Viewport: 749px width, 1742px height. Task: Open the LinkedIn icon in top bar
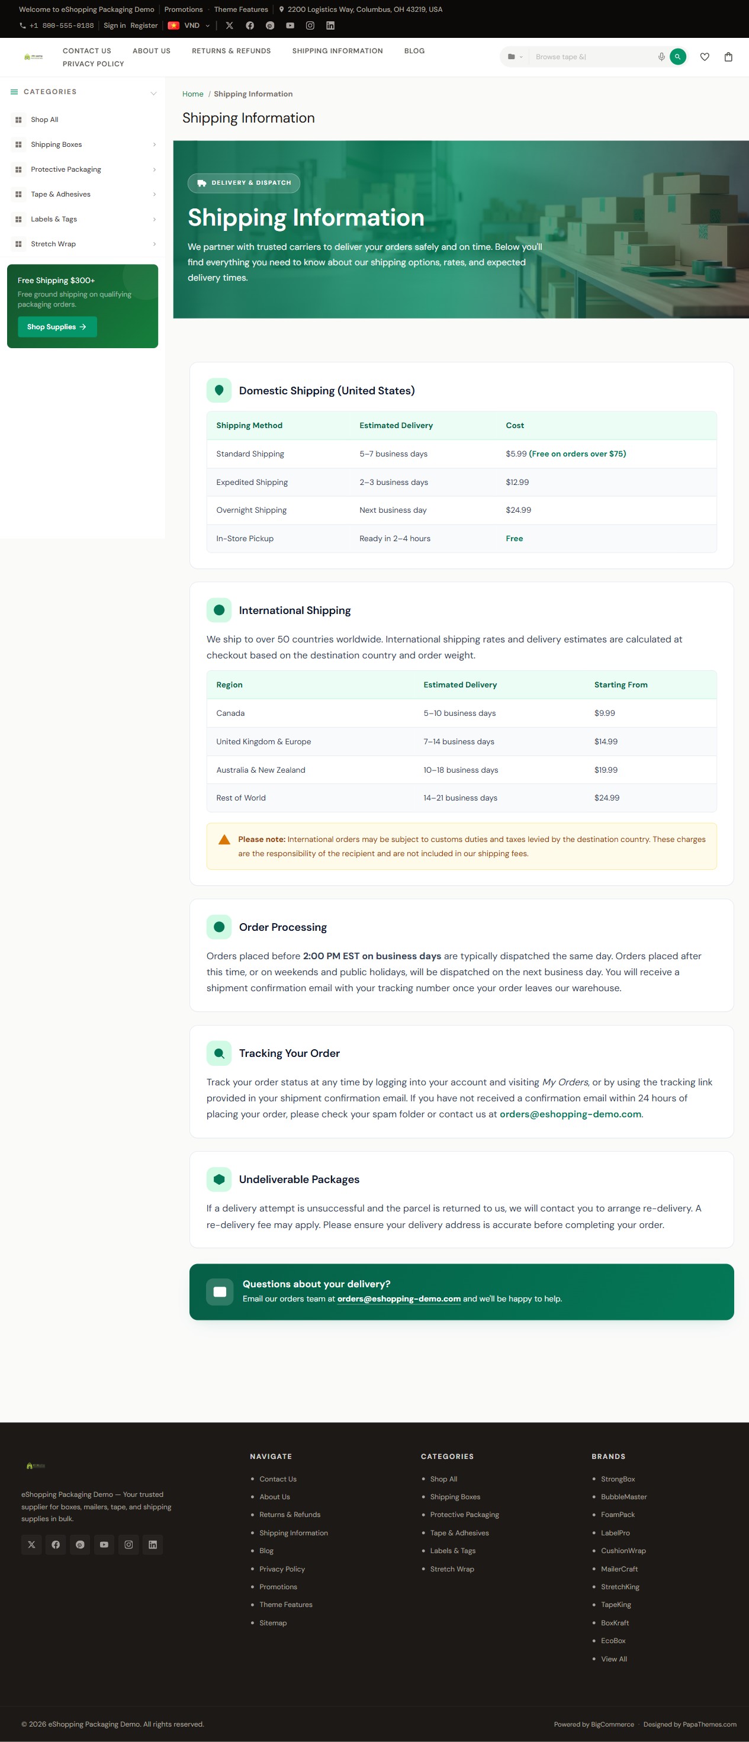click(x=330, y=25)
